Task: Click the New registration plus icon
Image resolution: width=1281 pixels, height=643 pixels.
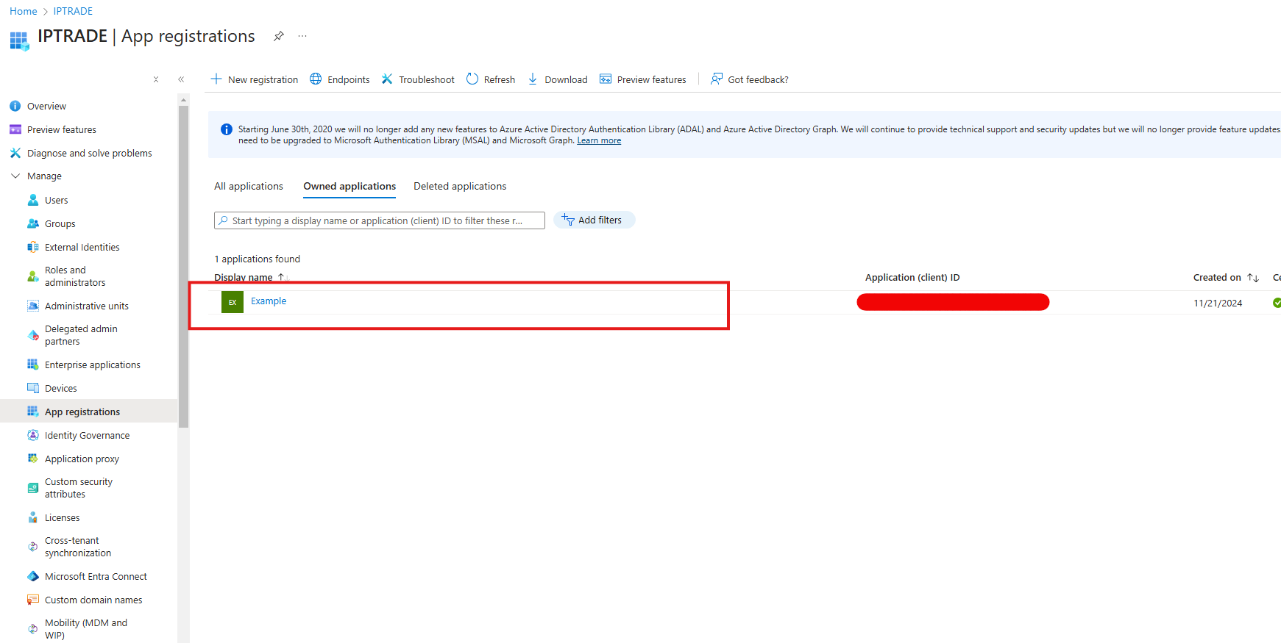Action: pos(216,79)
